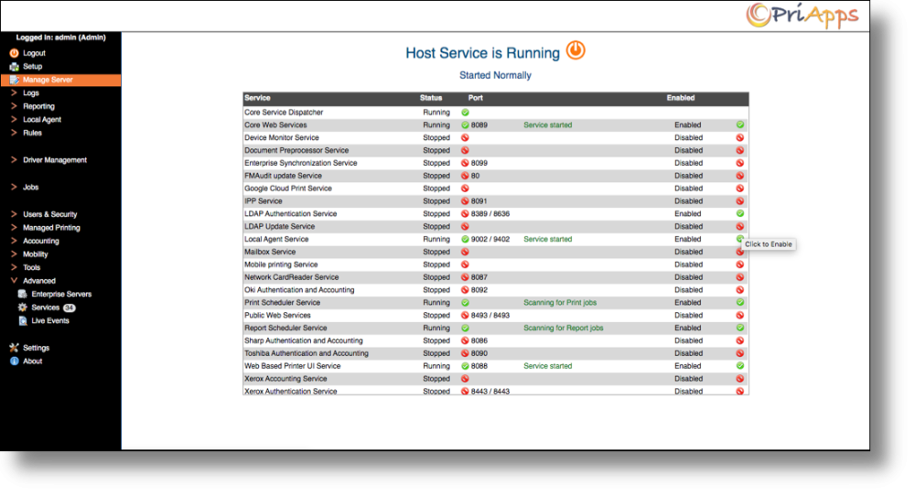Open the Settings menu item
Image resolution: width=915 pixels, height=496 pixels.
pos(37,348)
